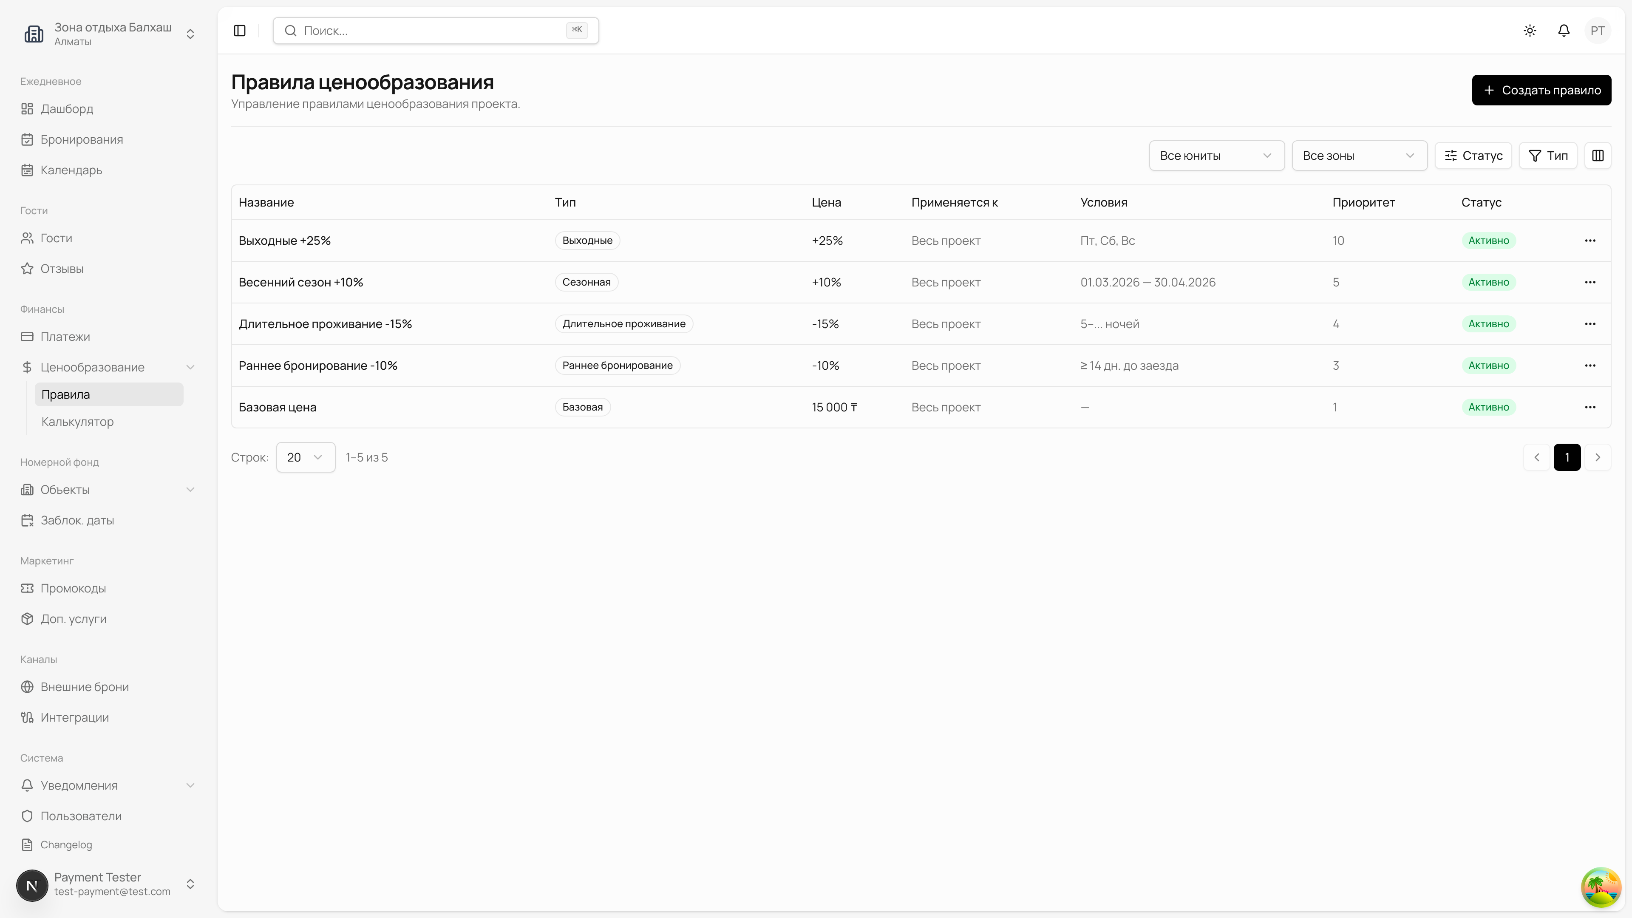Go to next page arrow

tap(1597, 457)
